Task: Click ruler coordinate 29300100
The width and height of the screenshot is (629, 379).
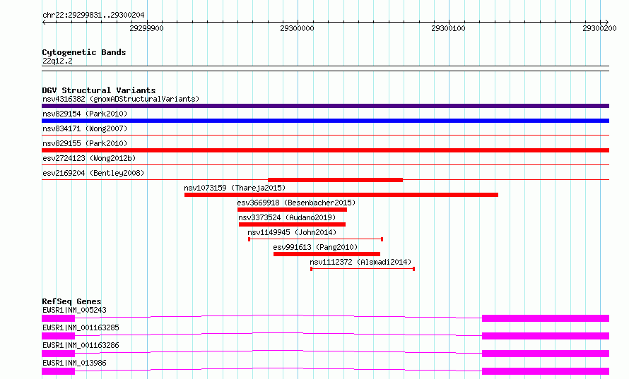Action: pos(448,28)
